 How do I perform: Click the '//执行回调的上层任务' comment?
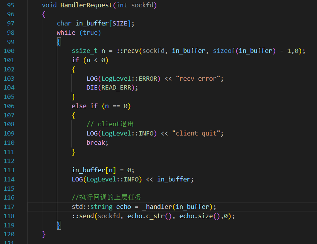pyautogui.click(x=107, y=197)
